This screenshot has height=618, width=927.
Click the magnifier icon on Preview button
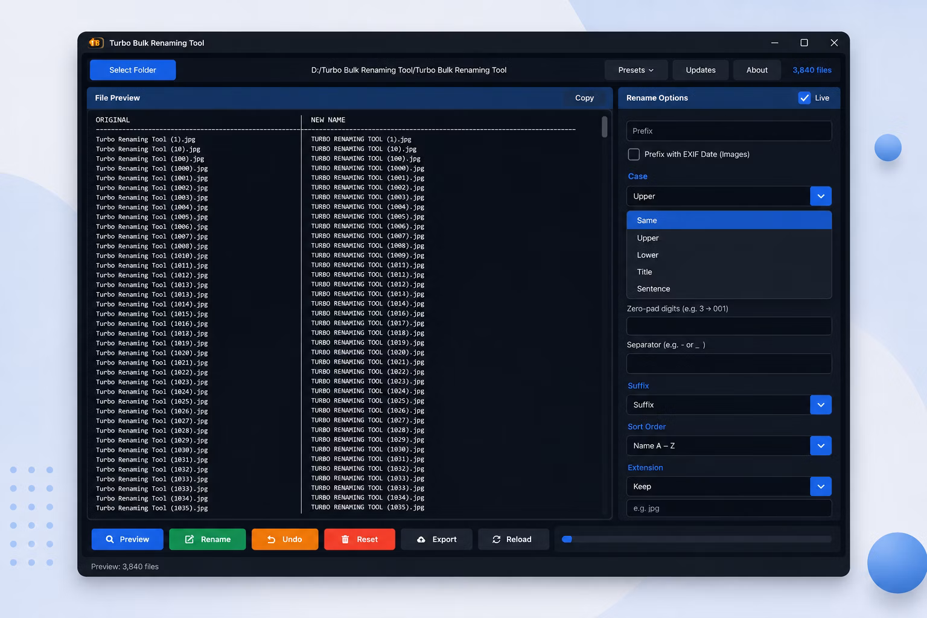tap(110, 540)
